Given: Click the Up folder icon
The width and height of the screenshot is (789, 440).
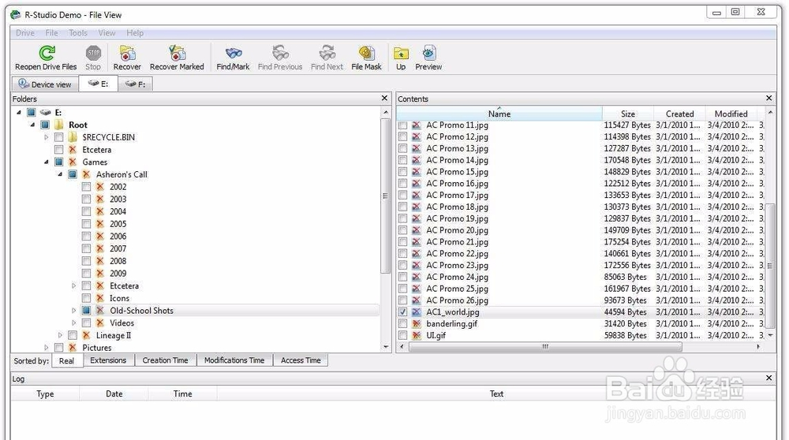Looking at the screenshot, I should coord(401,53).
